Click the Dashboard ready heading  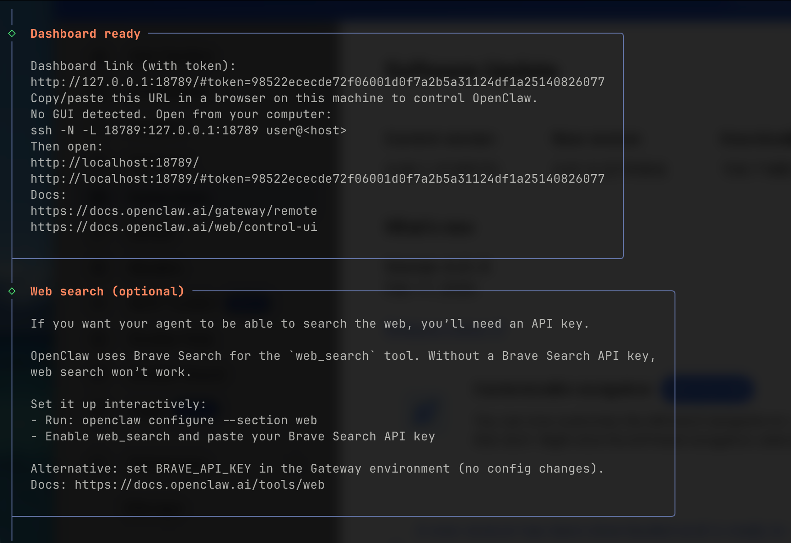85,34
